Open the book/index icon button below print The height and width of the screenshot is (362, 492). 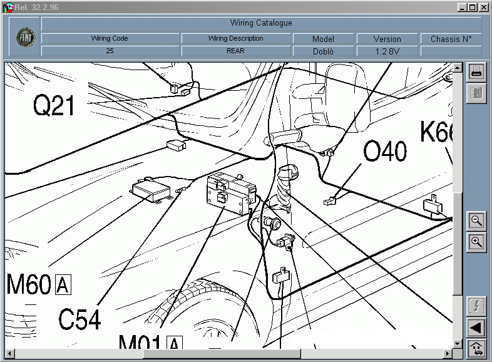point(476,93)
